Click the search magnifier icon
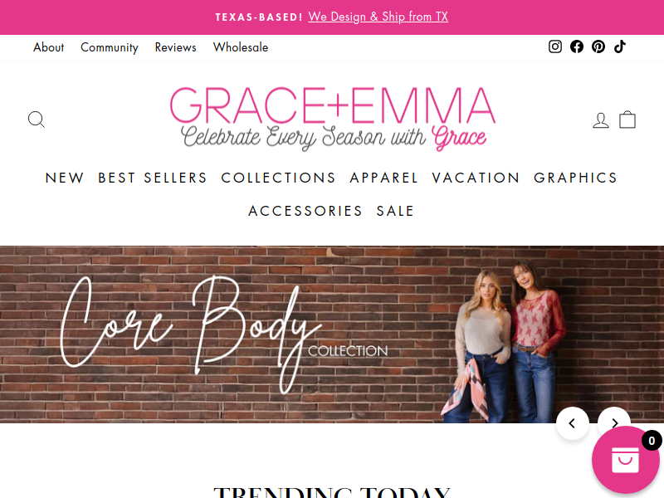The width and height of the screenshot is (664, 498). click(x=37, y=120)
